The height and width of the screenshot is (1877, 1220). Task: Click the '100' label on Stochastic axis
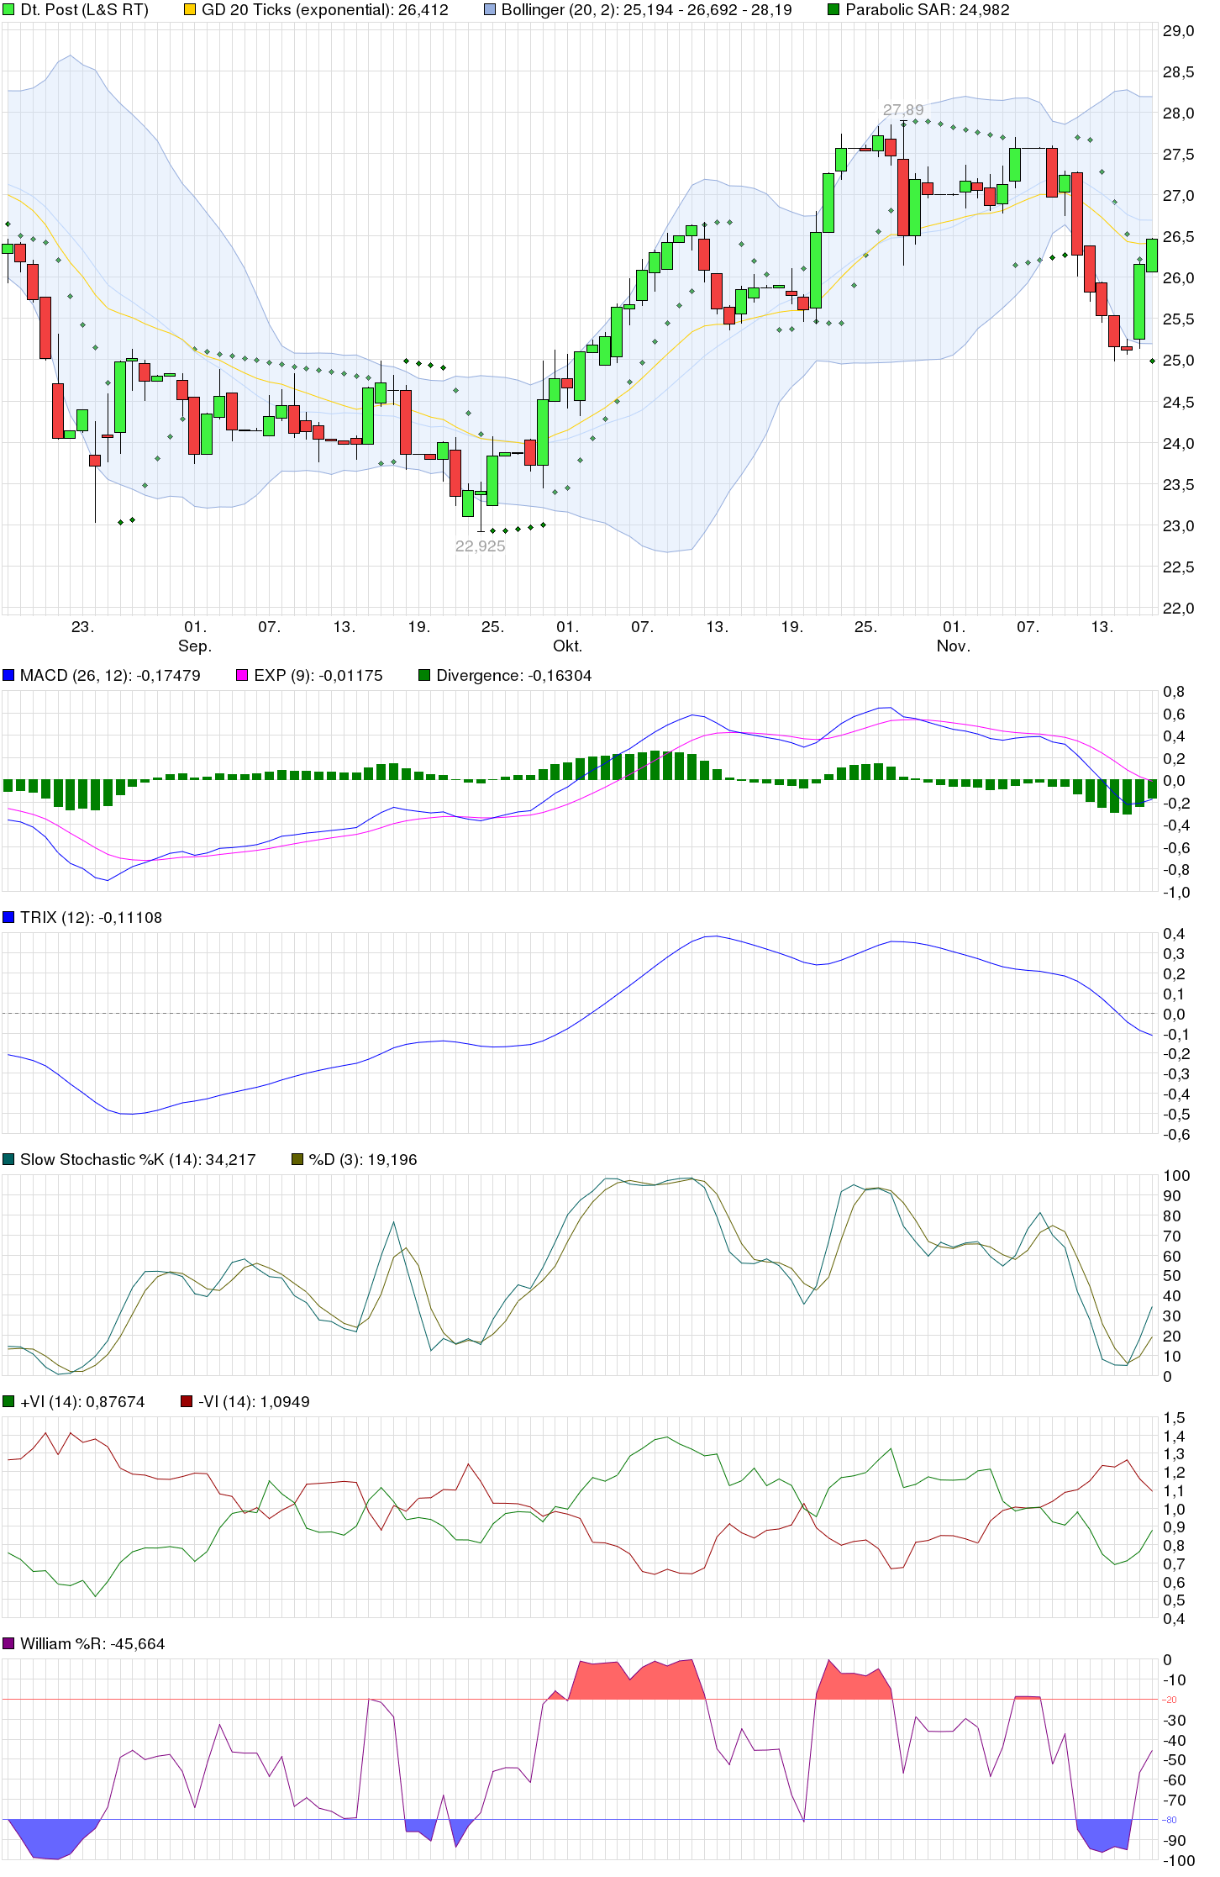(x=1176, y=1176)
